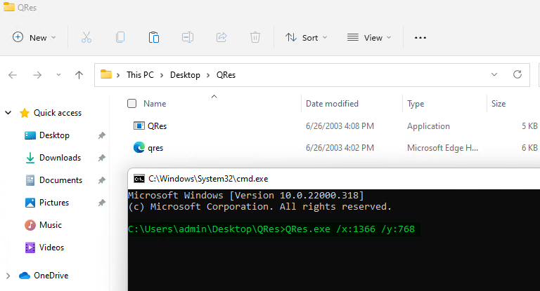540x291 pixels.
Task: Collapse the Quick access tree
Action: point(8,112)
